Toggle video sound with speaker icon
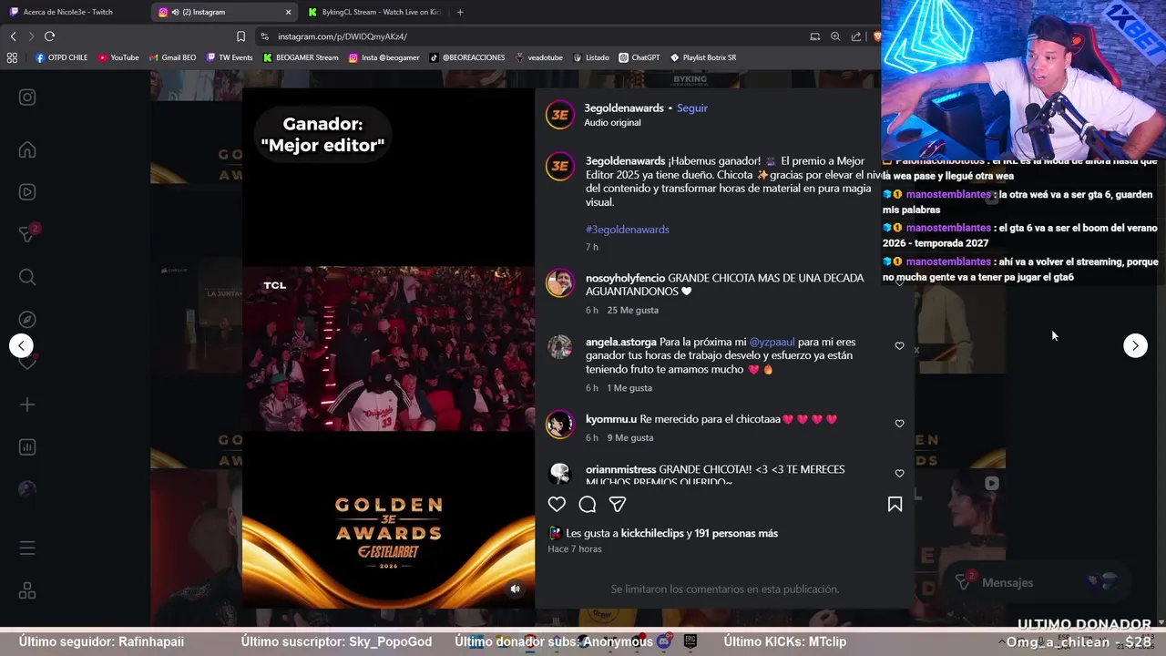The image size is (1166, 656). (515, 589)
